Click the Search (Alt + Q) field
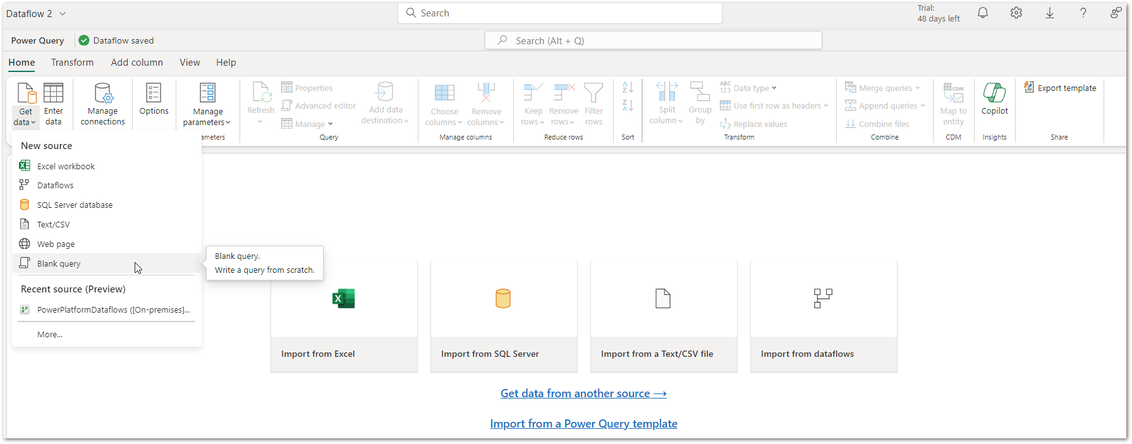The image size is (1132, 444). (653, 40)
